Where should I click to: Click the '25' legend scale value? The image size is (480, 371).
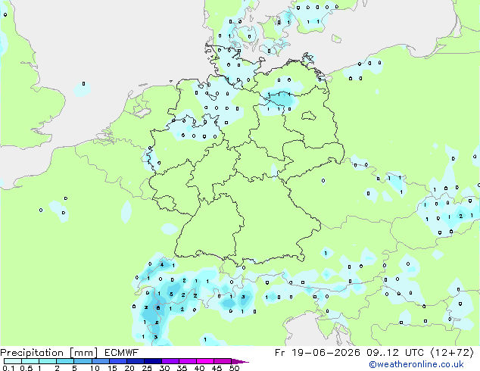(147, 368)
